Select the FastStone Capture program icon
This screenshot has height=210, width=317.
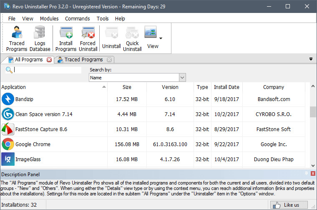[x=8, y=129]
